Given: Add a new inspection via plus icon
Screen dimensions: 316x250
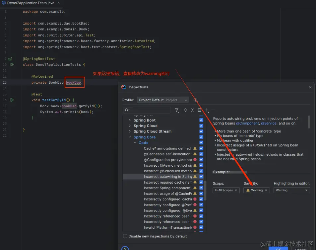Looking at the screenshot, I should pos(206,110).
